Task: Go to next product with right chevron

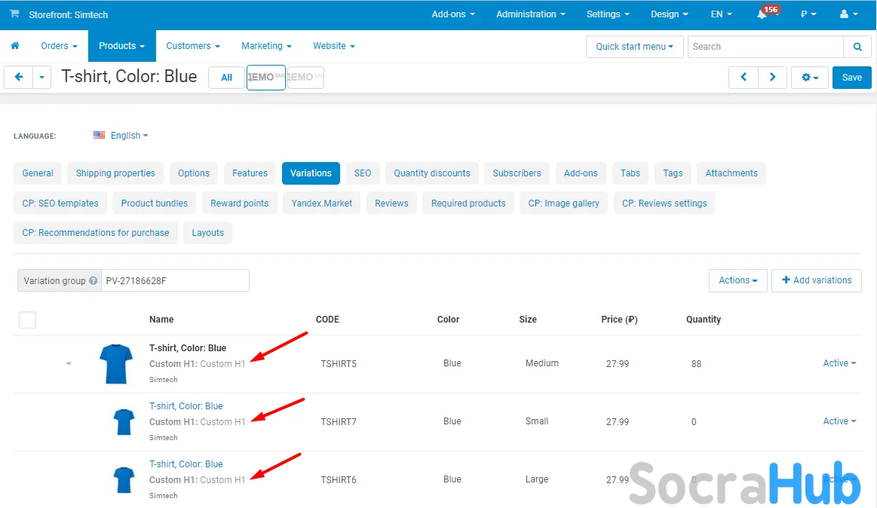Action: [772, 78]
